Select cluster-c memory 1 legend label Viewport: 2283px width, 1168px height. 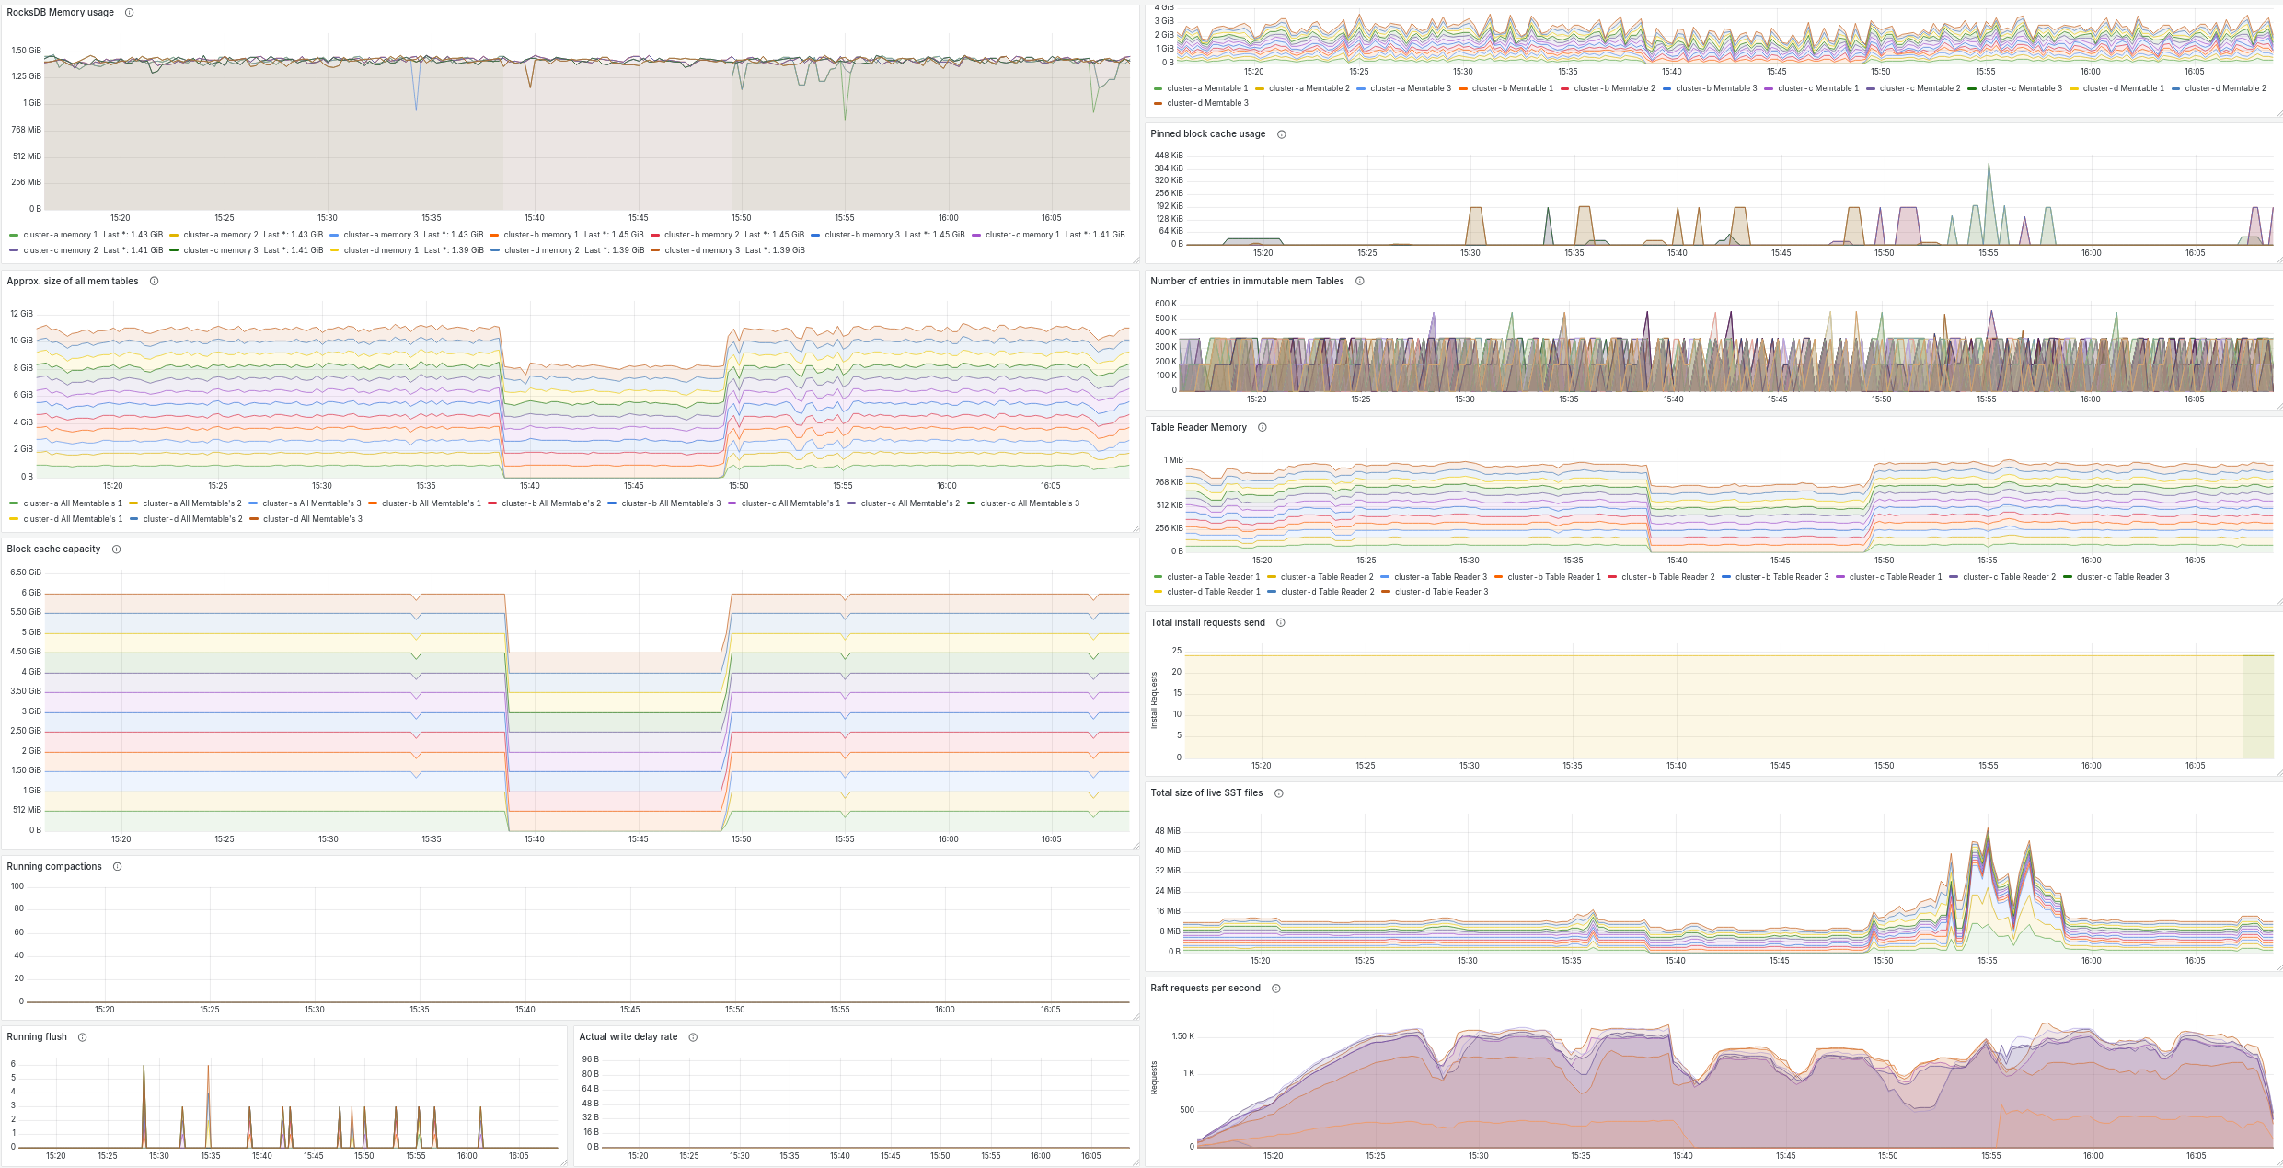pyautogui.click(x=1022, y=235)
